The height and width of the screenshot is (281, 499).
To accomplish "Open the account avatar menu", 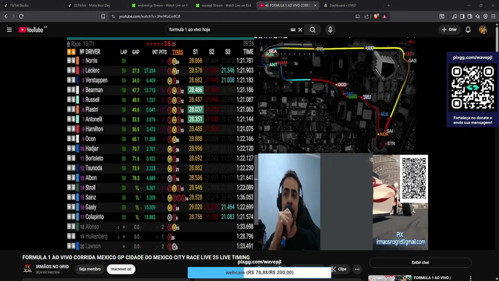I will pyautogui.click(x=483, y=30).
